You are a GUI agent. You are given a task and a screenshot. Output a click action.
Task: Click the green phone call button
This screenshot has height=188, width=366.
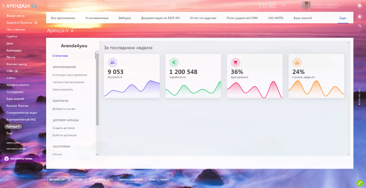(360, 183)
